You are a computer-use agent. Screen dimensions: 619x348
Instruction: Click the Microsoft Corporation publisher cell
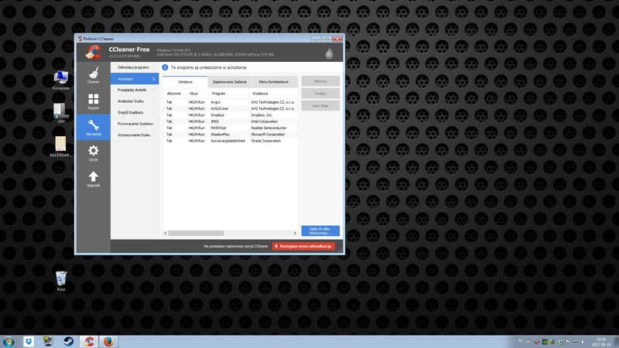pos(268,135)
